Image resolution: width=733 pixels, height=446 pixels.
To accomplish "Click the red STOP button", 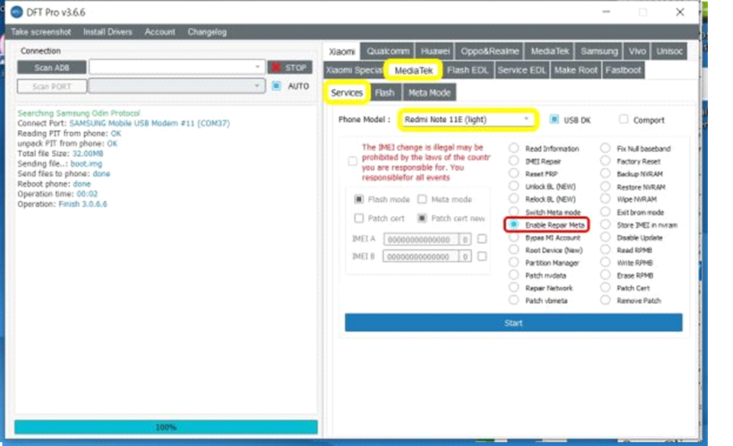I will [290, 67].
